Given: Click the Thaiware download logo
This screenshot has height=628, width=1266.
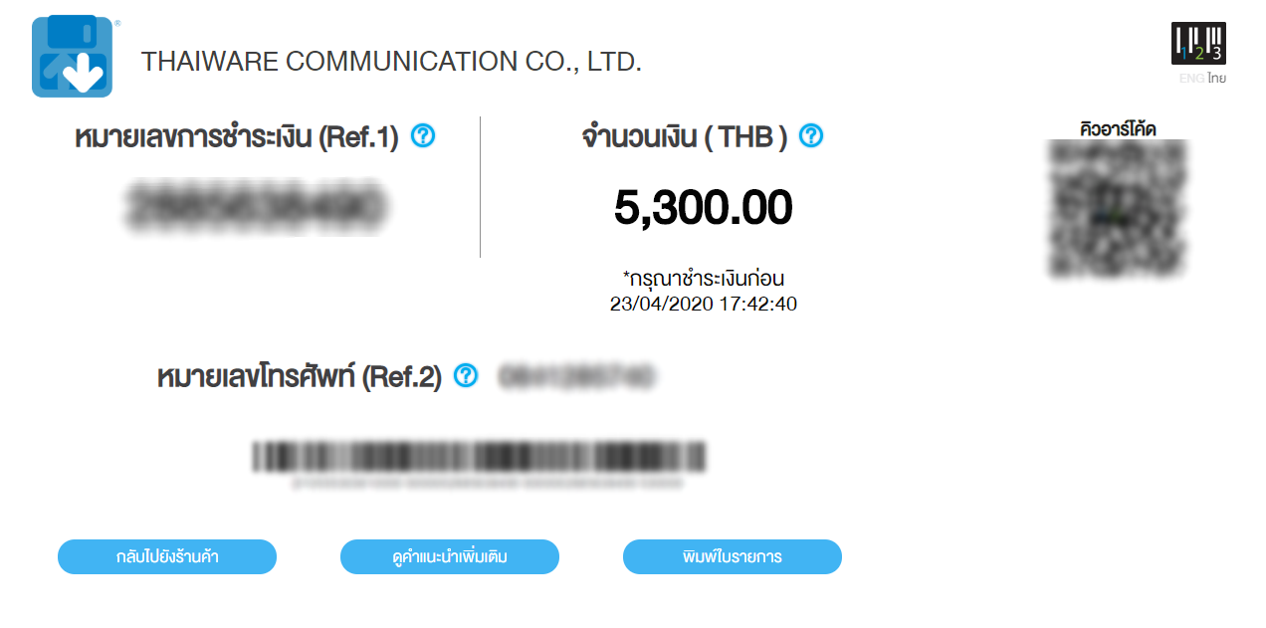Looking at the screenshot, I should coord(72,57).
